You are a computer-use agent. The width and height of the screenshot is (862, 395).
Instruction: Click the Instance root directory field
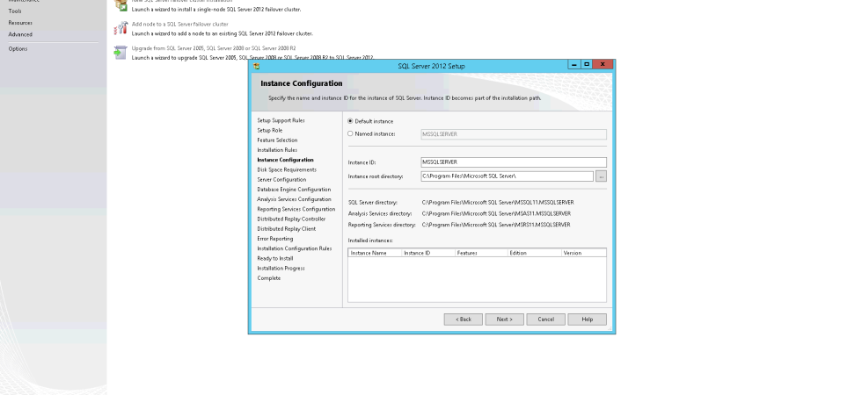507,176
